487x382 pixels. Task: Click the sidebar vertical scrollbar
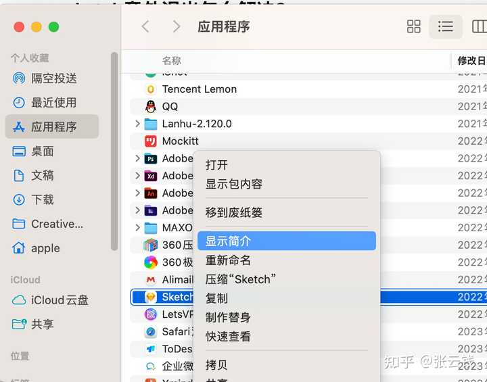coord(114,151)
